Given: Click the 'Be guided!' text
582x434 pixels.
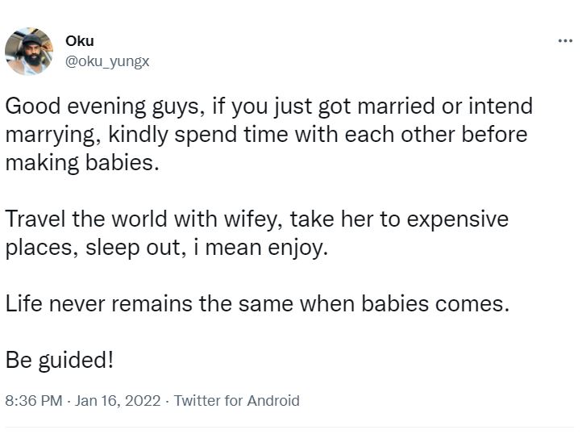Looking at the screenshot, I should (x=60, y=361).
